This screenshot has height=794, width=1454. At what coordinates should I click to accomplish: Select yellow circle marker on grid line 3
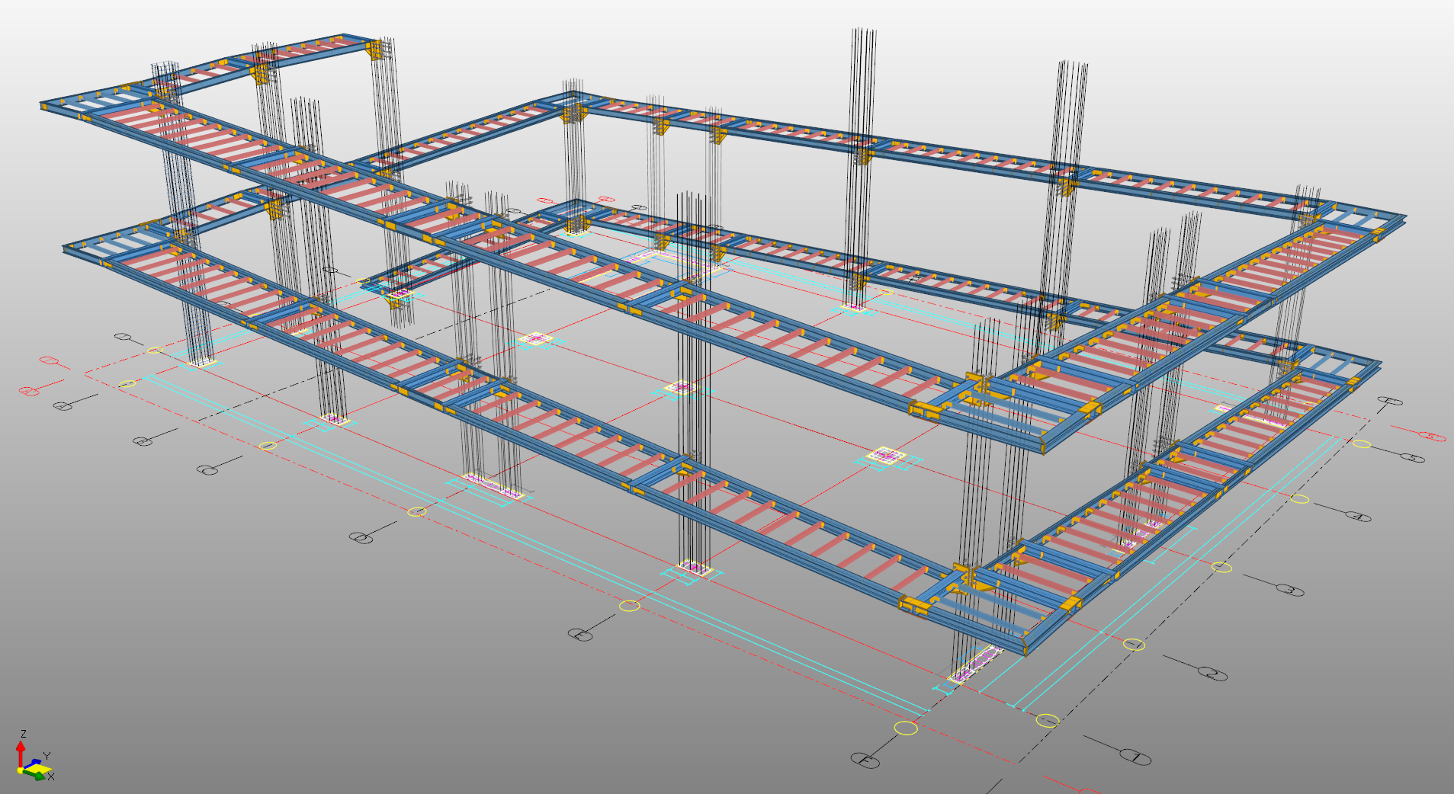1221,567
